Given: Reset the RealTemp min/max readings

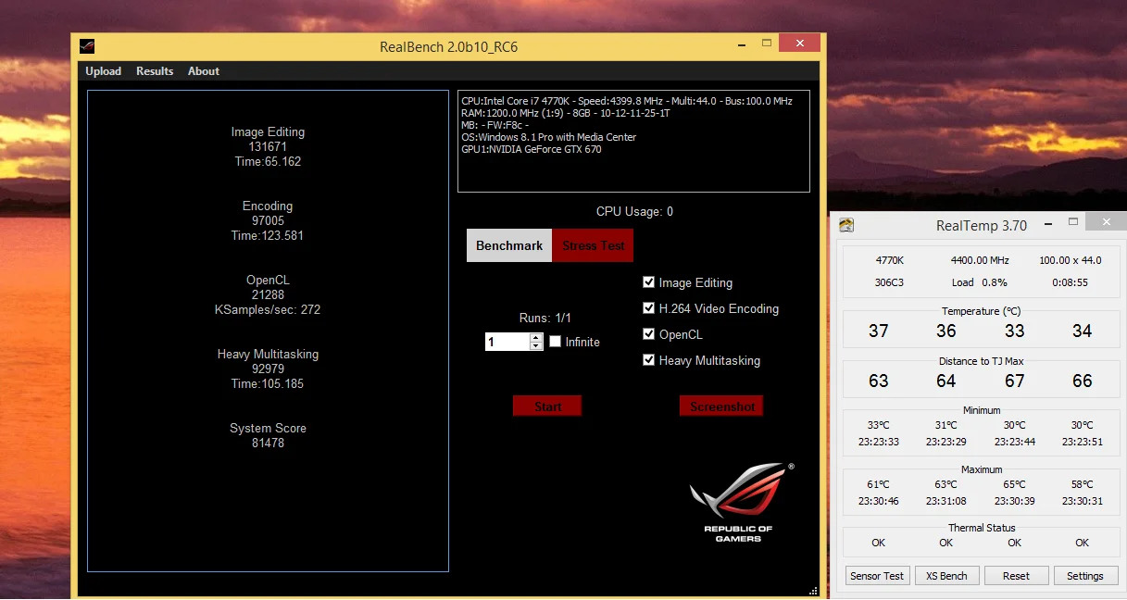Looking at the screenshot, I should 1016,576.
